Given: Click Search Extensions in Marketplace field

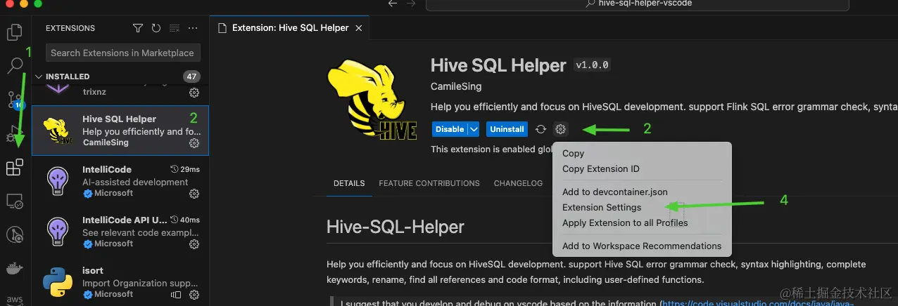Looking at the screenshot, I should click(122, 53).
